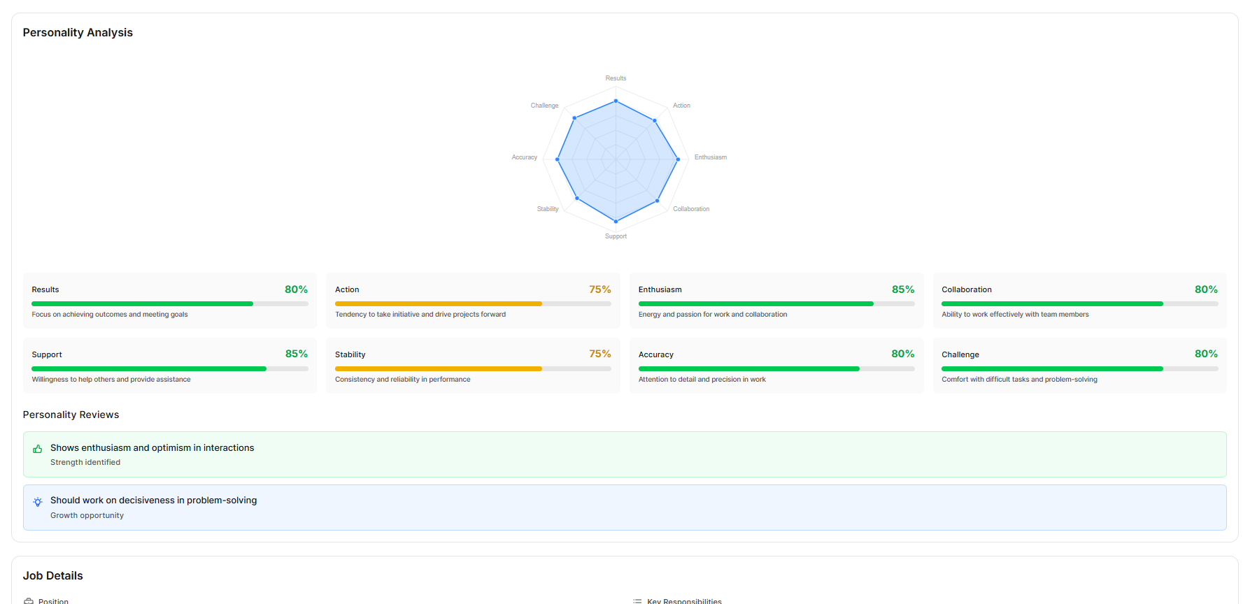Click the list icon beside Key Responsibilities
1250x604 pixels.
(x=637, y=601)
